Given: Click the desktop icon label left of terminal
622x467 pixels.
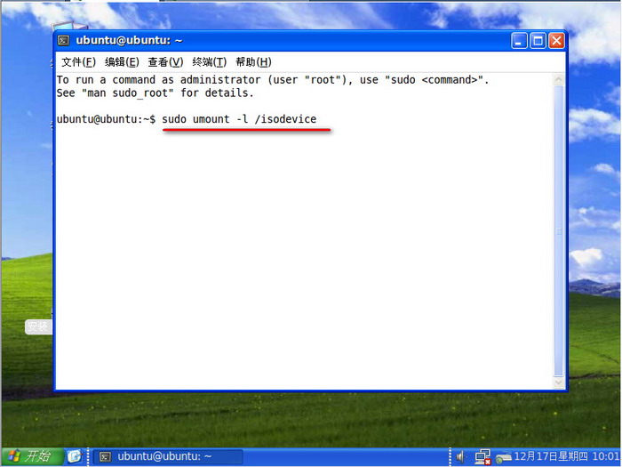Looking at the screenshot, I should click(39, 326).
